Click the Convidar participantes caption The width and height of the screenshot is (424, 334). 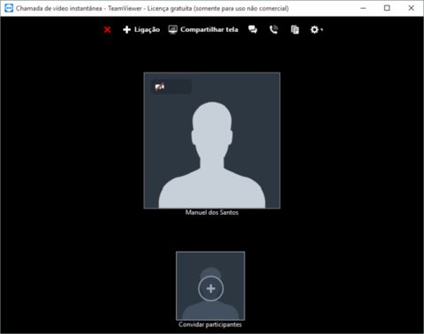click(210, 324)
